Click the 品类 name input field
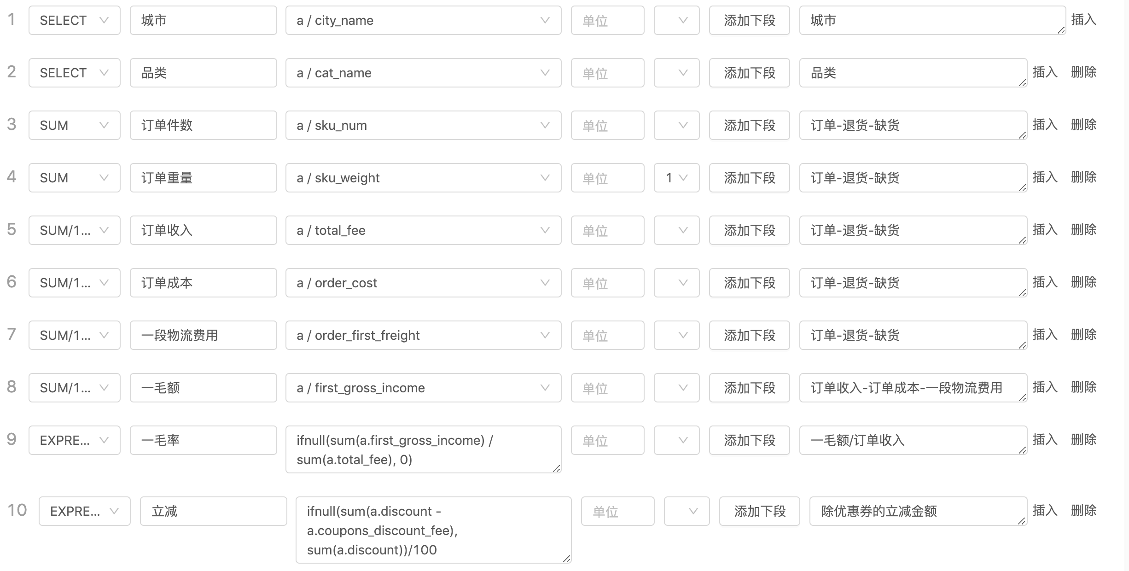 point(203,73)
